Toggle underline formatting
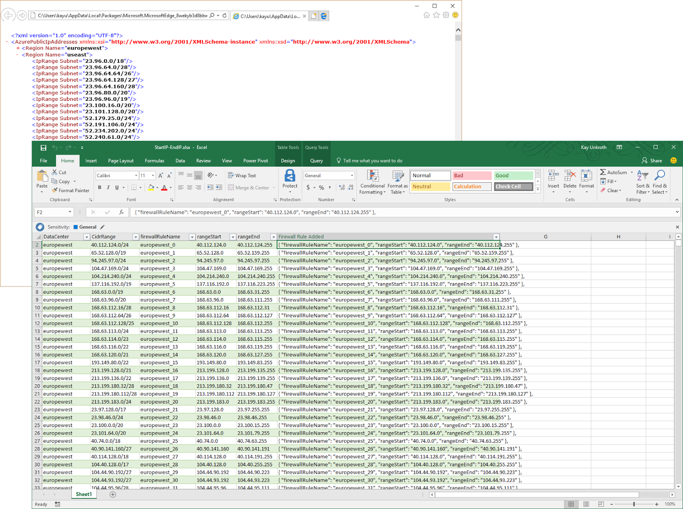Image resolution: width=683 pixels, height=509 pixels. coord(116,187)
